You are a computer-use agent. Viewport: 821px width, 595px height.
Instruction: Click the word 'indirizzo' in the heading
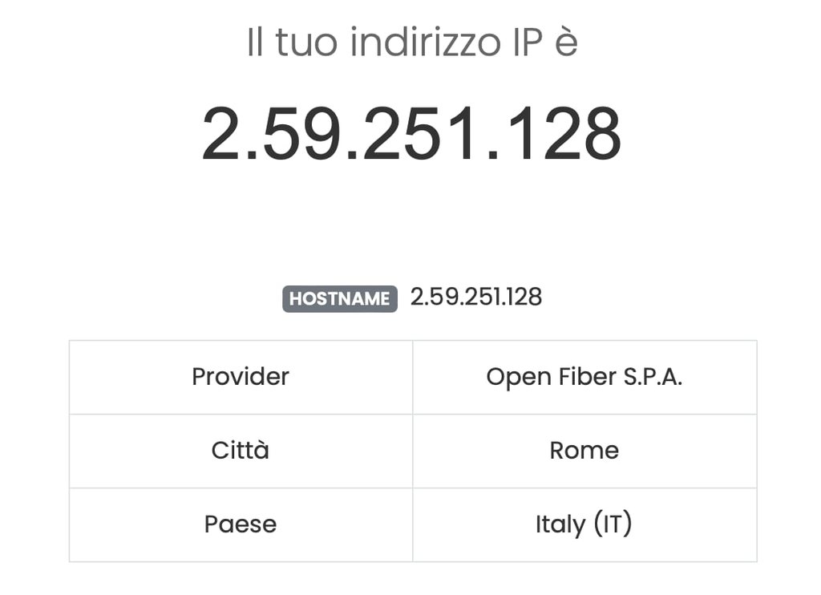426,42
